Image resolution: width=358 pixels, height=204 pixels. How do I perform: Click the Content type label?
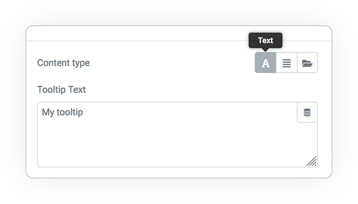coord(64,63)
